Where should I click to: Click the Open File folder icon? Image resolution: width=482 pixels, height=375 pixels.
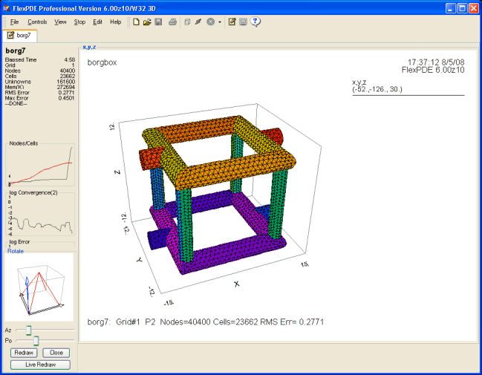[x=147, y=22]
